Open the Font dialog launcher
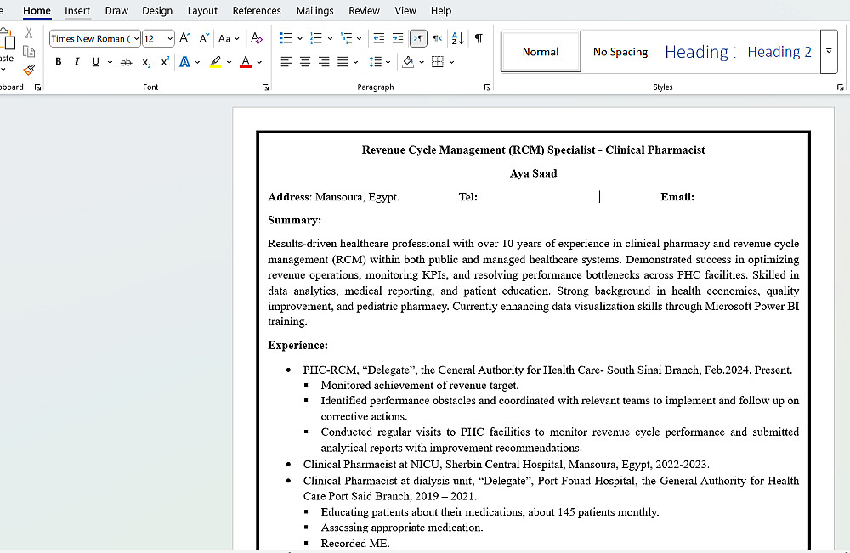The image size is (850, 553). tap(265, 87)
